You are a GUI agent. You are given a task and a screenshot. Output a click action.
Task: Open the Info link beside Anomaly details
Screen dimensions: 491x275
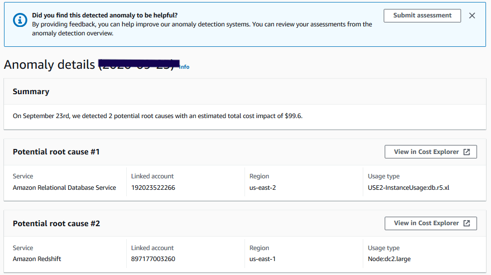click(x=185, y=67)
